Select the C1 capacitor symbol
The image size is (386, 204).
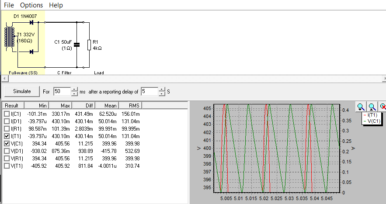coord(77,45)
